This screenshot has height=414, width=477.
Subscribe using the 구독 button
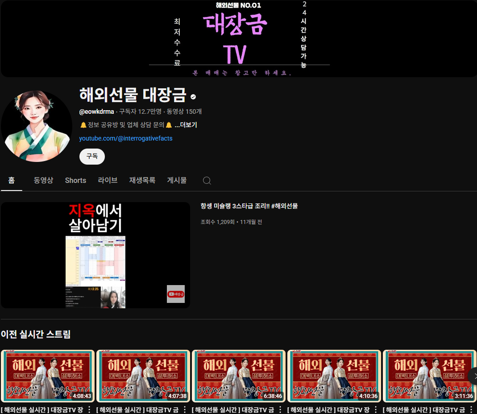pyautogui.click(x=92, y=156)
